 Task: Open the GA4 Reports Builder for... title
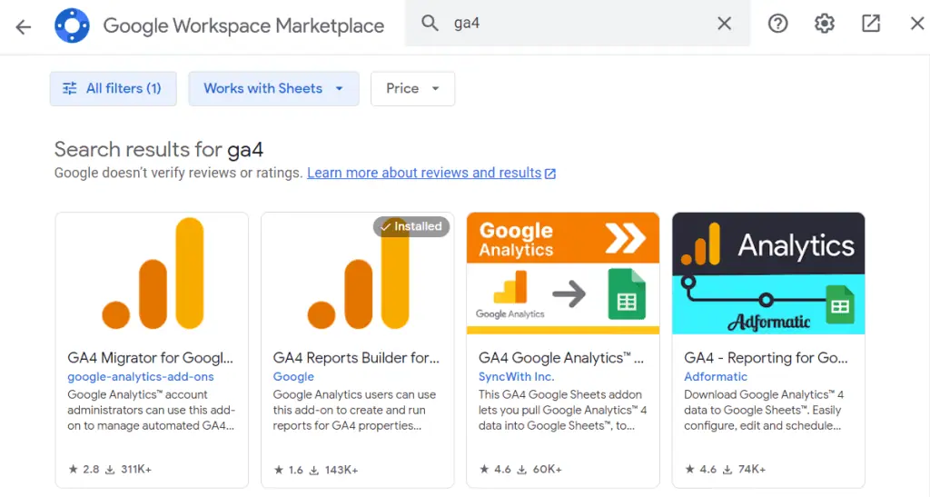point(356,358)
